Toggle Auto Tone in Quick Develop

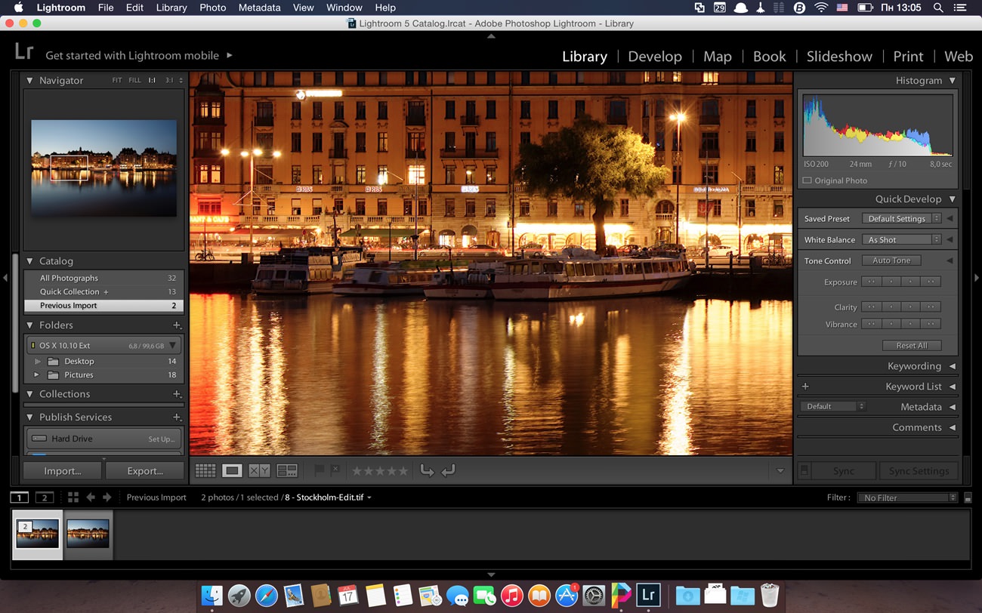pos(891,260)
